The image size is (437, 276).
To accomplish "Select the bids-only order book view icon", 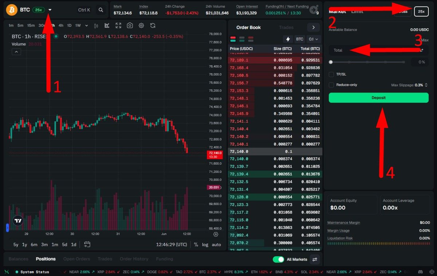I will tap(242, 39).
